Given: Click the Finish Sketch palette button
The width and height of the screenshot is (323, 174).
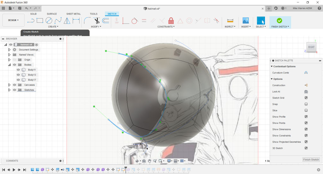Looking at the screenshot, I should (311, 160).
